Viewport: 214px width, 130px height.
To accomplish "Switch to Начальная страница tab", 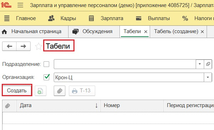I will [36, 31].
